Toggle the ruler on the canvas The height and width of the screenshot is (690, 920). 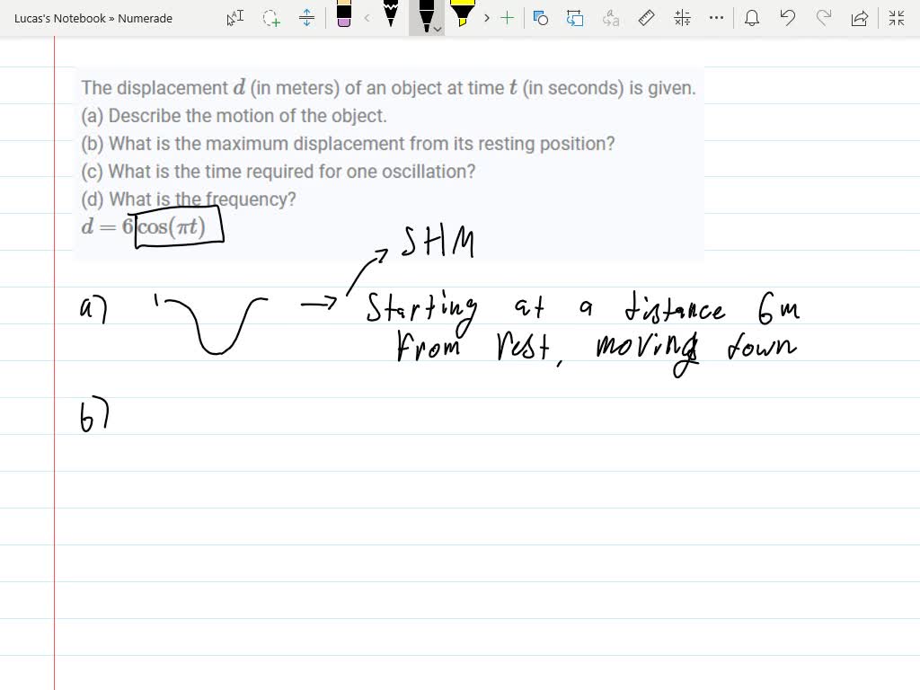(646, 18)
